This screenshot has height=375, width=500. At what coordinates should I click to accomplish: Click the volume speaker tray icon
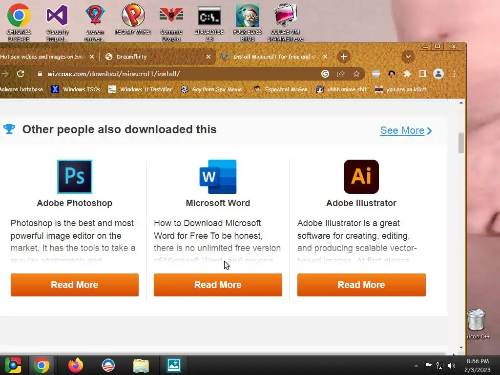(452, 365)
